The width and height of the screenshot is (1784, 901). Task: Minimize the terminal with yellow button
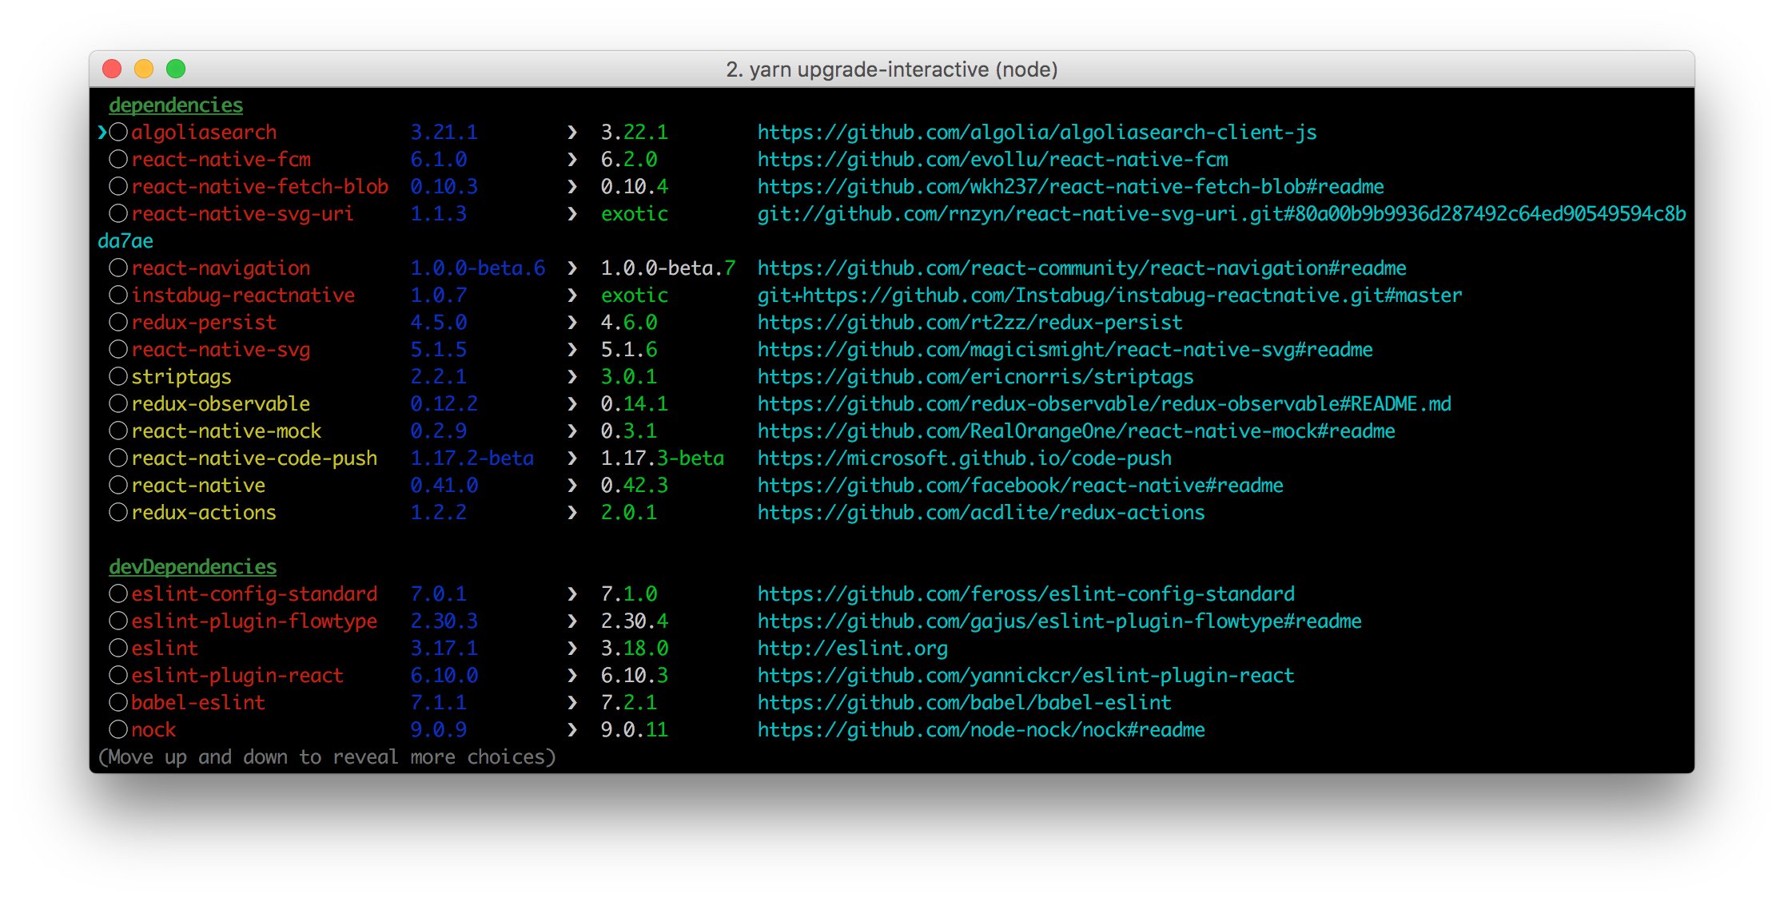pos(144,69)
